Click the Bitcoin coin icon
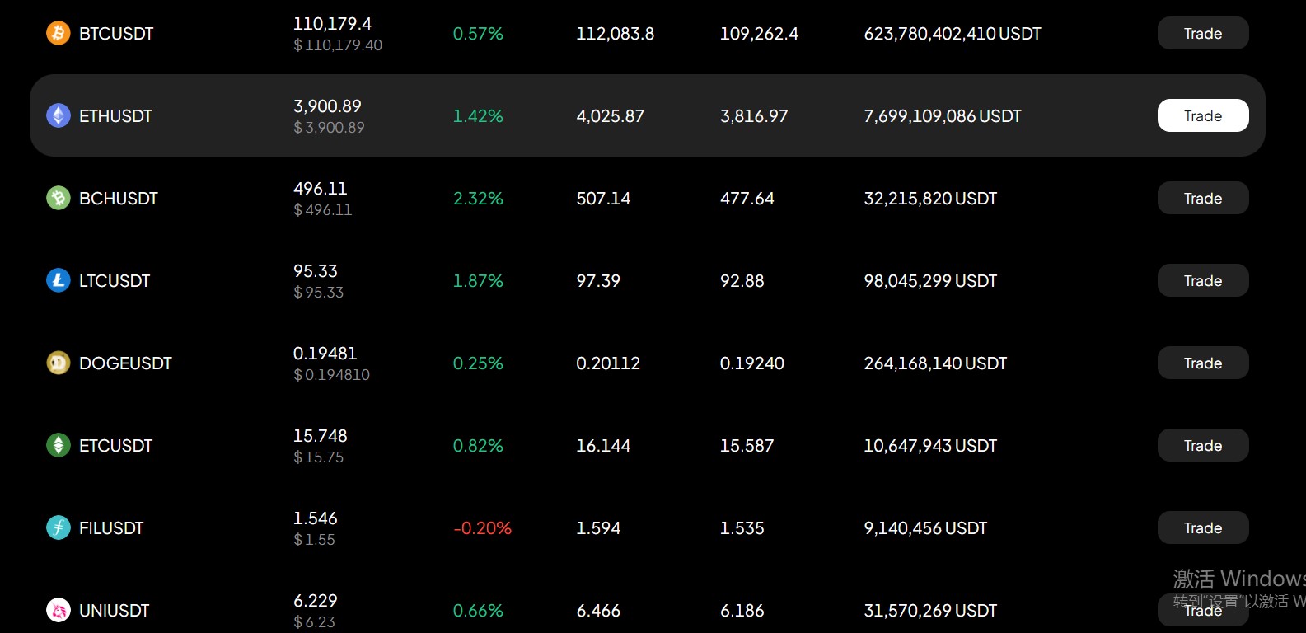This screenshot has width=1306, height=633. 58,33
